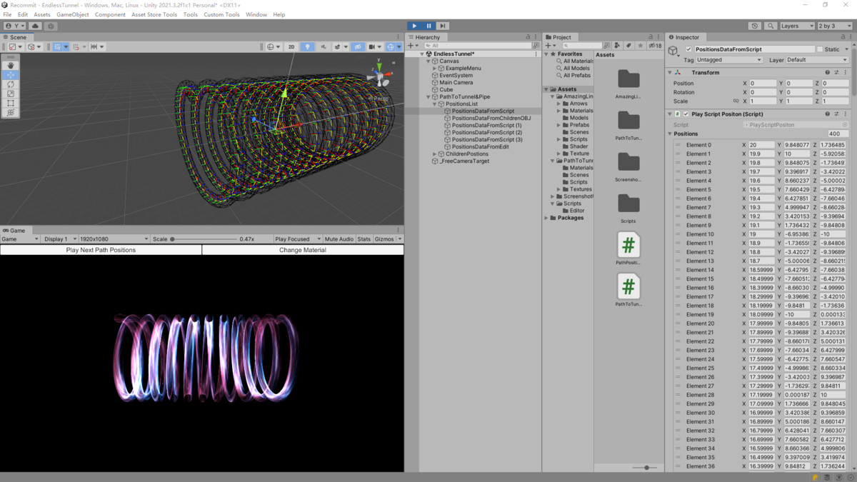Open the Layers dropdown in top toolbar

click(x=796, y=26)
